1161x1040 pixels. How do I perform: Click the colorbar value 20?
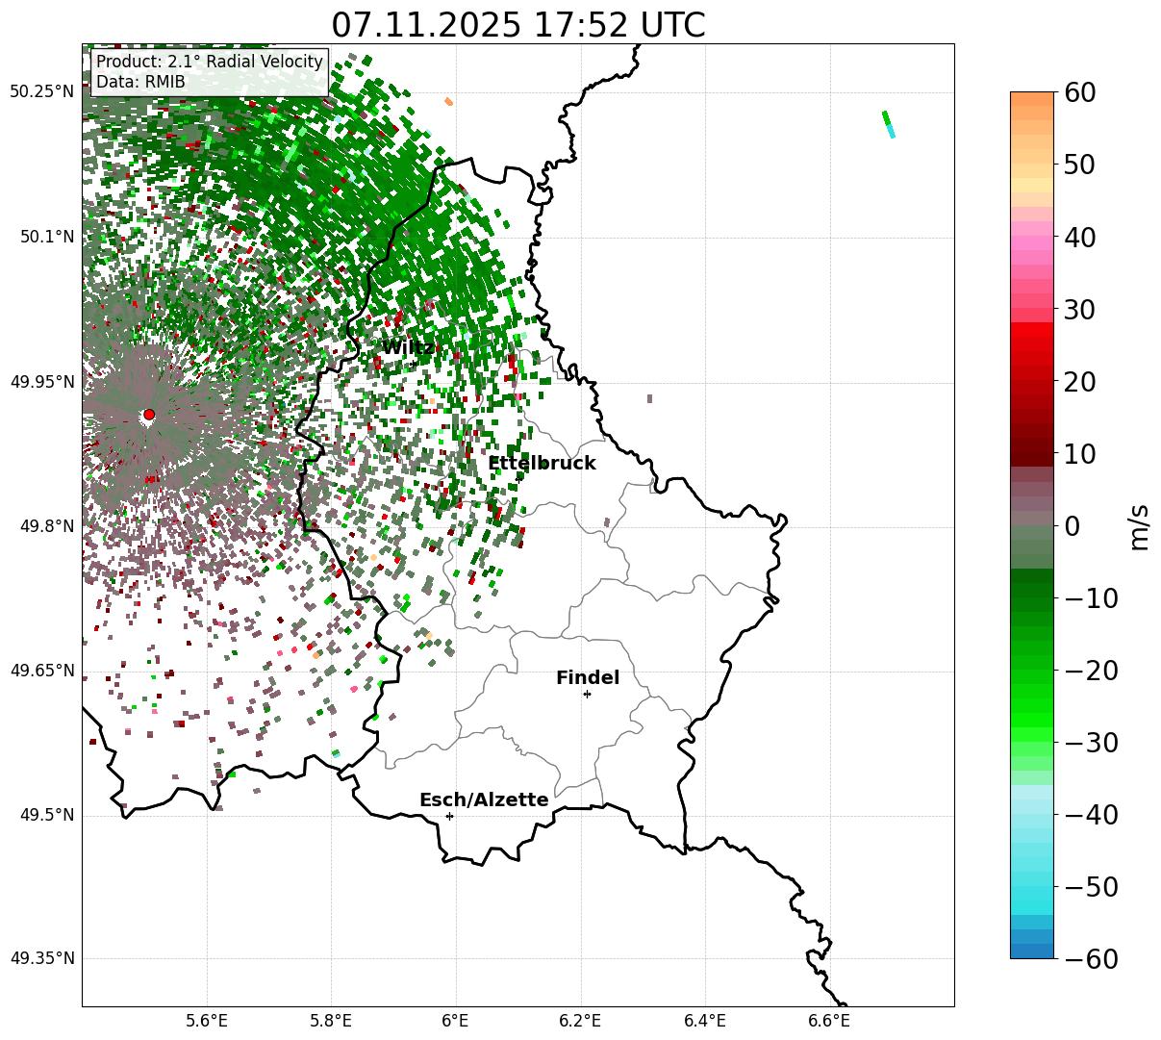click(1079, 382)
